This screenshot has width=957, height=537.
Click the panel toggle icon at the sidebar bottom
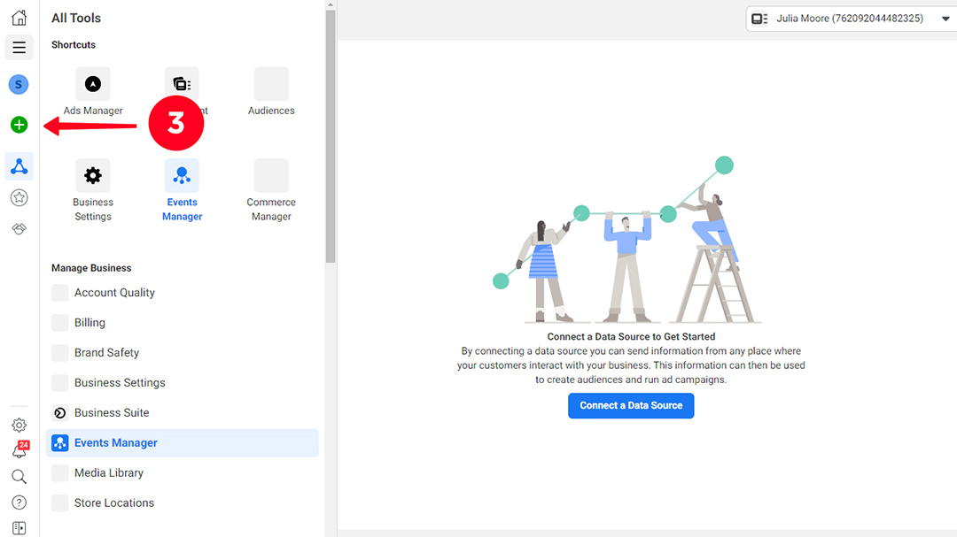tap(19, 528)
